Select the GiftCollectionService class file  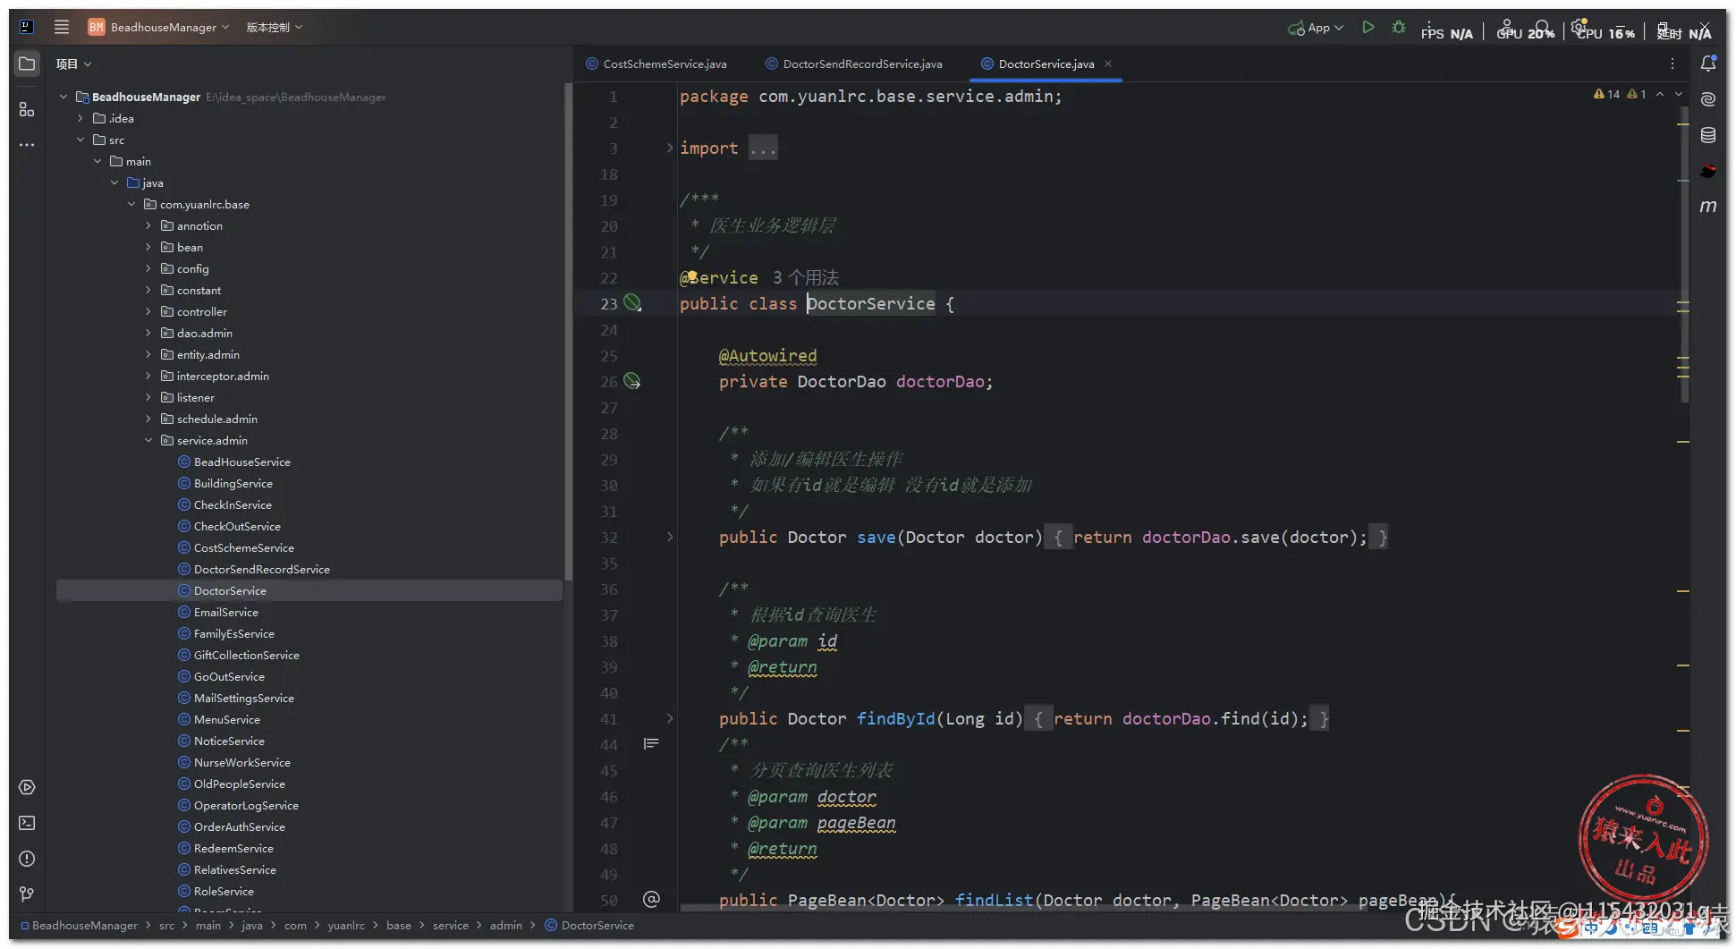(247, 655)
